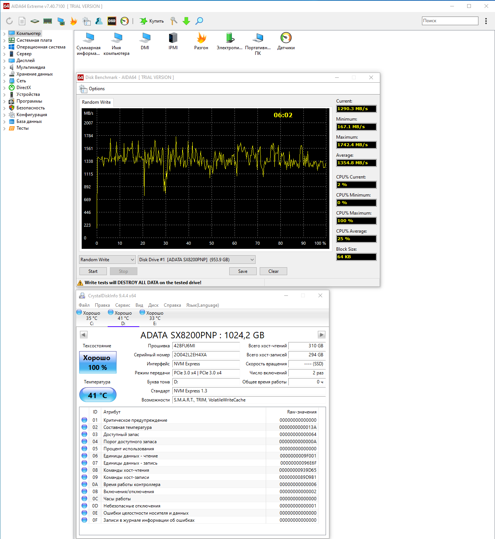Click the flame stability test icon
Screen dimensions: 495x539
[x=74, y=21]
